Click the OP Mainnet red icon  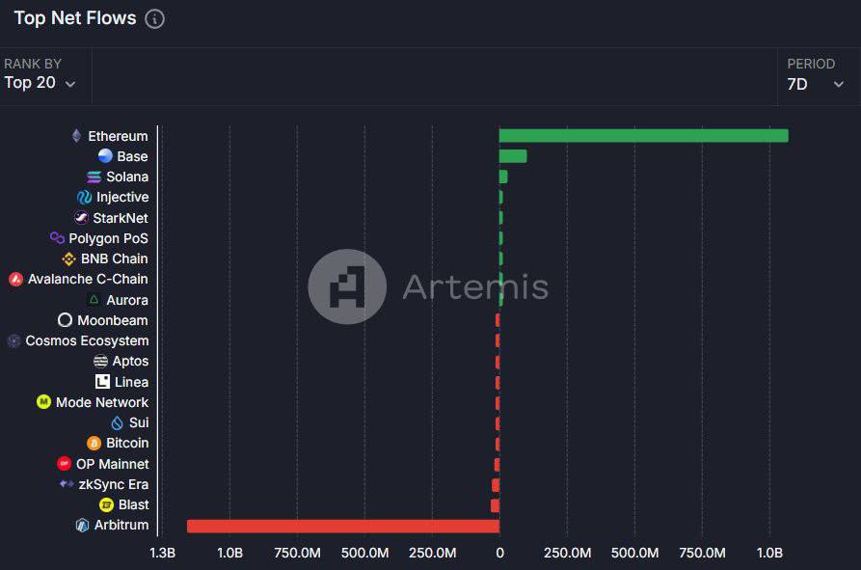coord(65,464)
